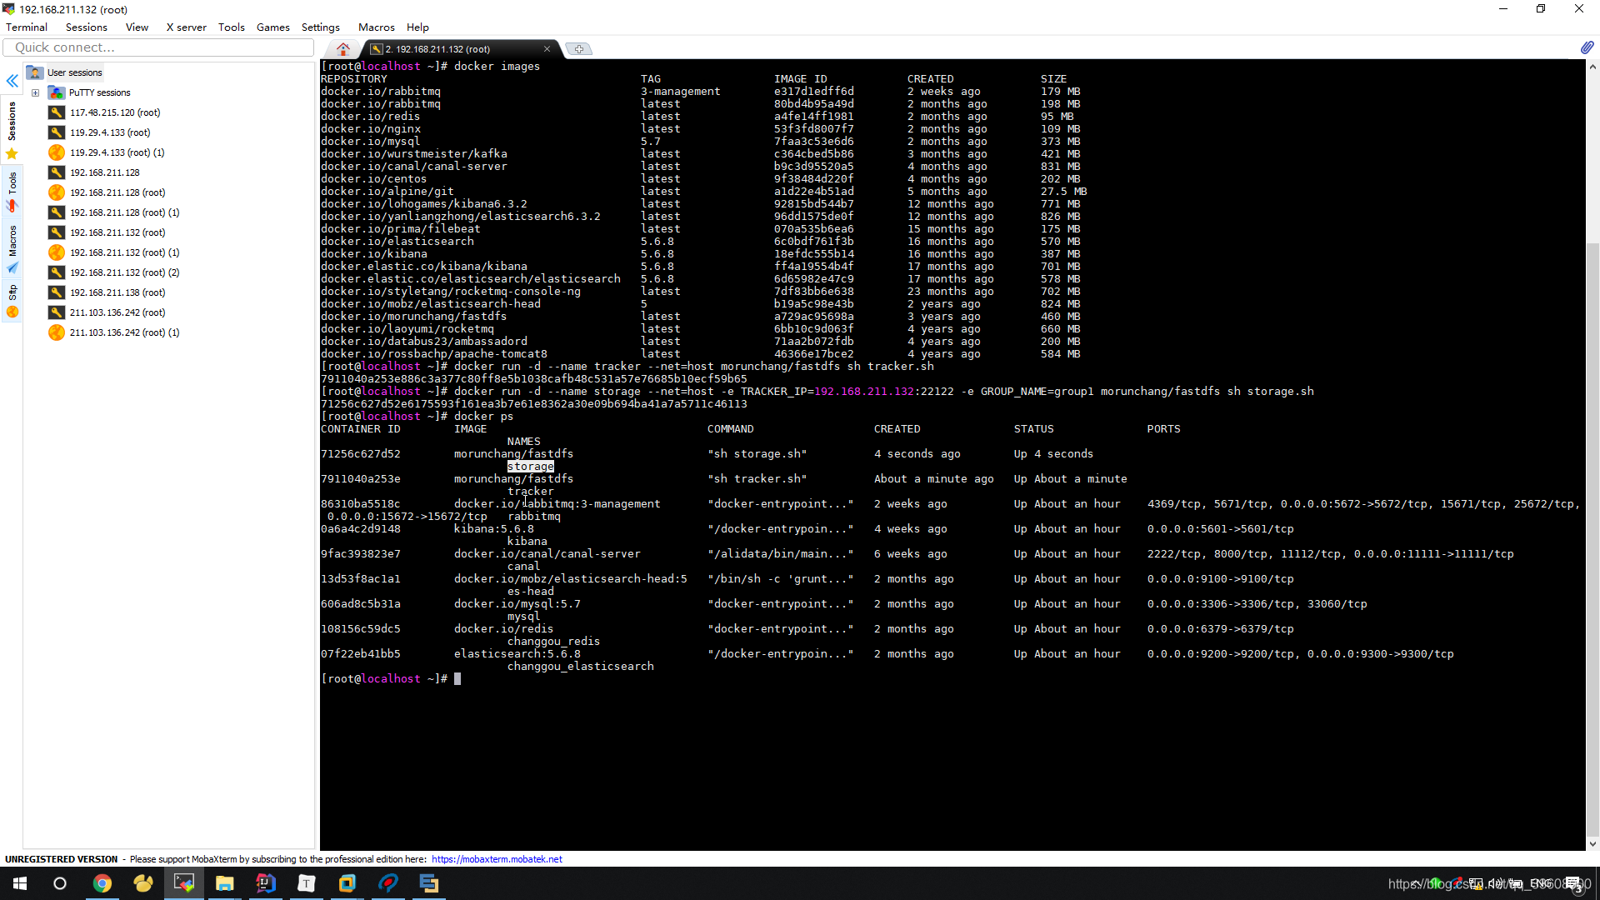The width and height of the screenshot is (1600, 900).
Task: Open session 192.168.211.128
Action: coord(105,172)
